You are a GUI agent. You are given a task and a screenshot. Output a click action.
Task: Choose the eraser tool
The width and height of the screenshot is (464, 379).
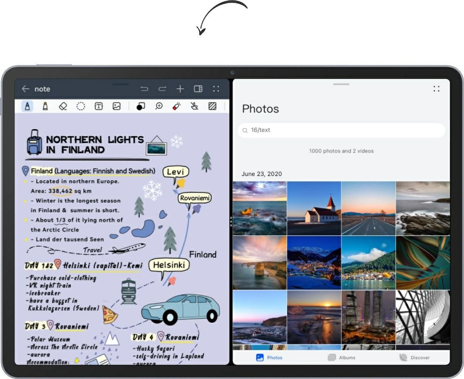[63, 106]
